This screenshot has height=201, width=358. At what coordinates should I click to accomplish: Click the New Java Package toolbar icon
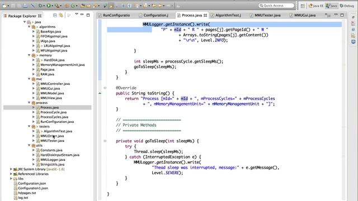tap(67, 6)
